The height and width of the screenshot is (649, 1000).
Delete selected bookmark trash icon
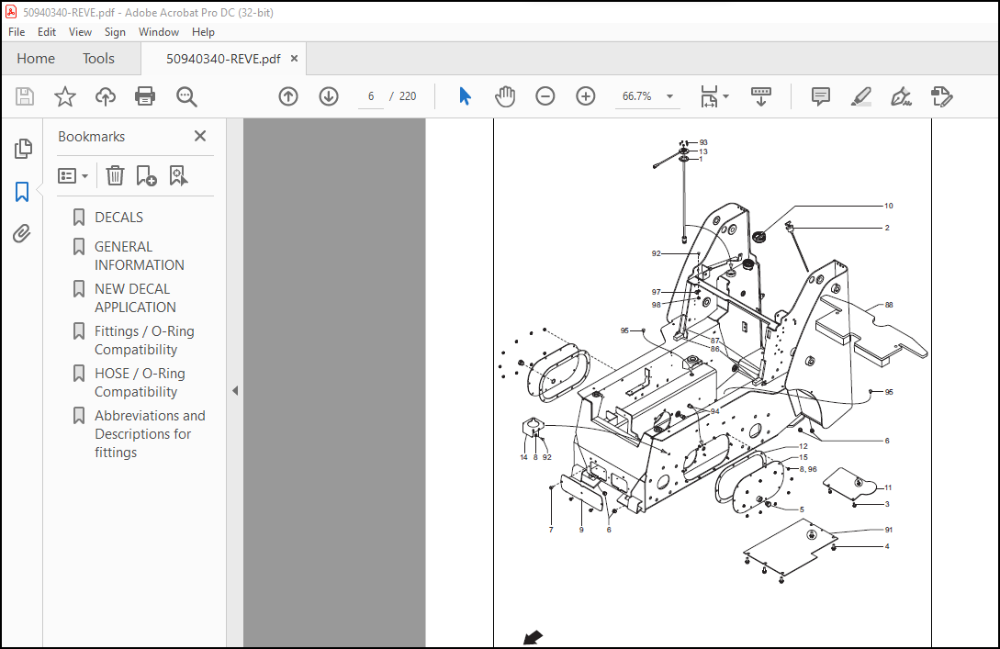[115, 175]
